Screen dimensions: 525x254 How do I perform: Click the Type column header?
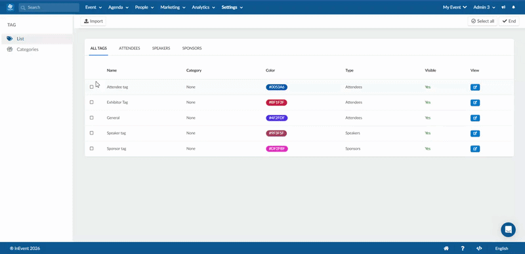point(349,71)
